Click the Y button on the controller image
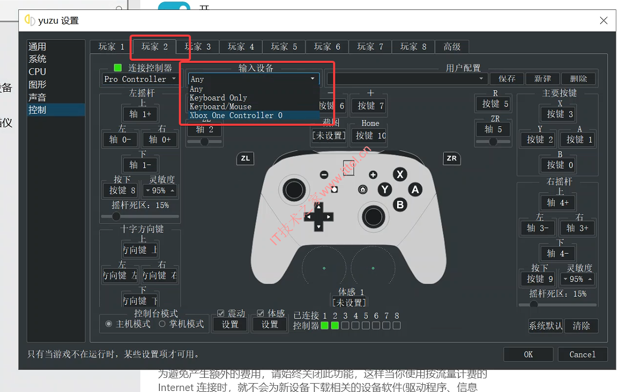 [x=385, y=189]
